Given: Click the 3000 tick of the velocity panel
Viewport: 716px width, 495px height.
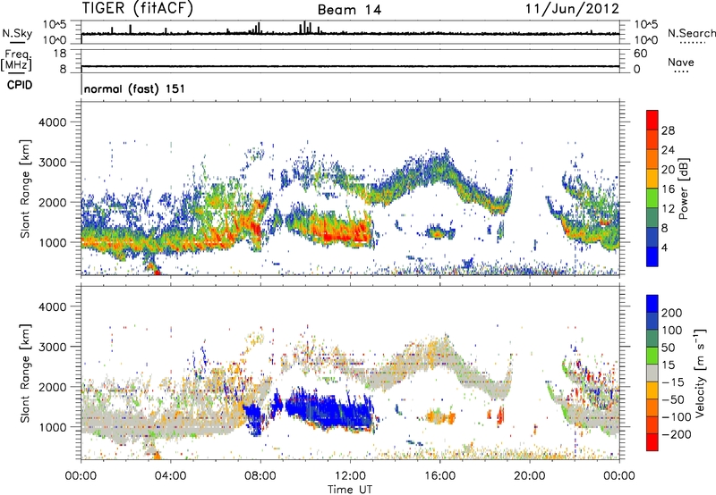Looking at the screenshot, I should tap(53, 347).
